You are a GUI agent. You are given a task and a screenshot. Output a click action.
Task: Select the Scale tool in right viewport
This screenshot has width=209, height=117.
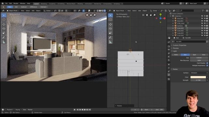tap(110, 33)
